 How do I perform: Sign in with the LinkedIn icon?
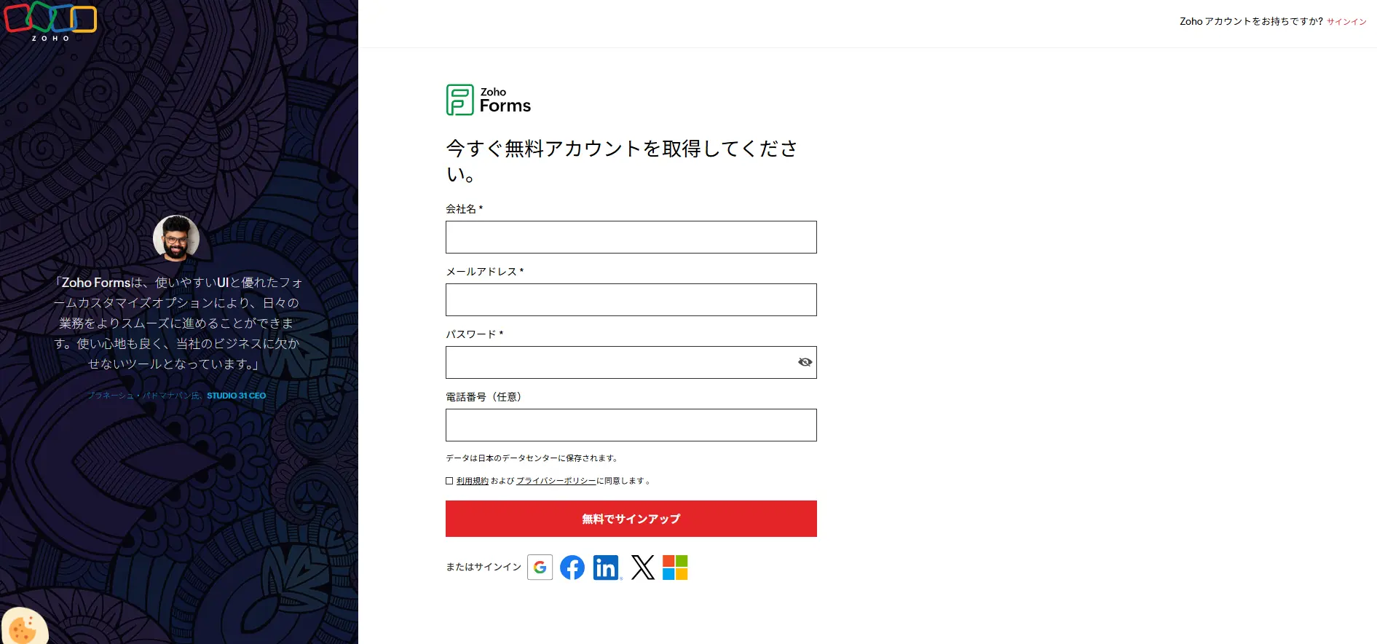coord(607,568)
